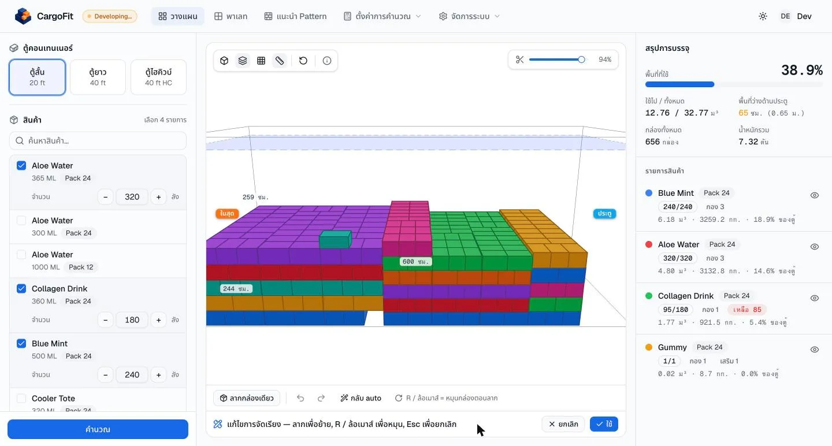Click the ใช้ apply button

[604, 424]
